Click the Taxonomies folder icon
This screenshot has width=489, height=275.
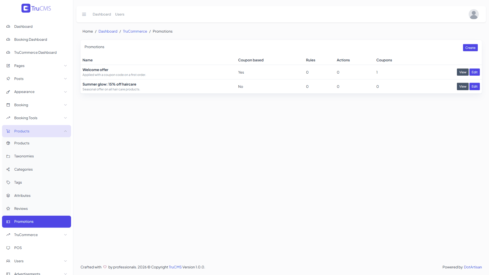pos(8,156)
